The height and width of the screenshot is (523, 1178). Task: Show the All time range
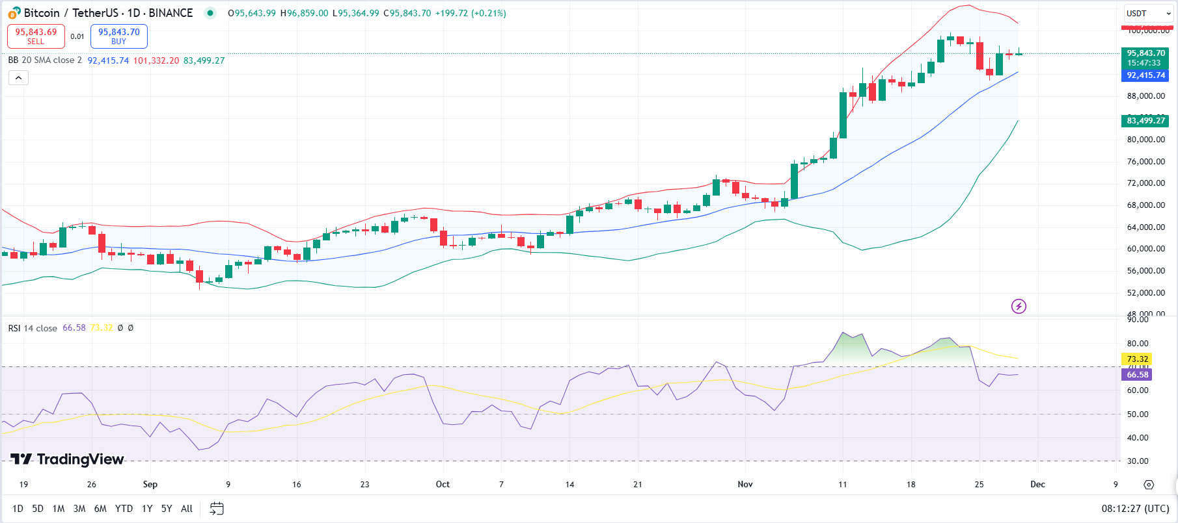pyautogui.click(x=187, y=509)
